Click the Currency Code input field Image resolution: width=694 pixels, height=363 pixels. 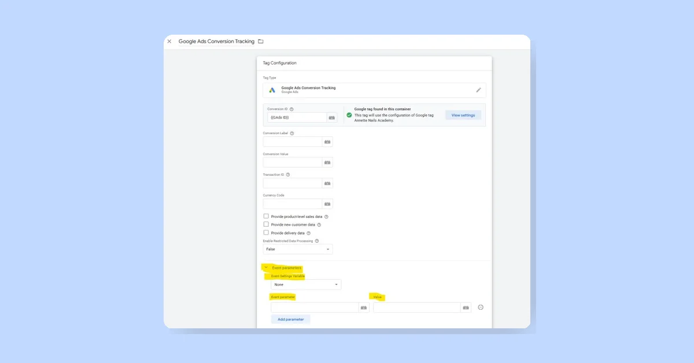tap(293, 204)
